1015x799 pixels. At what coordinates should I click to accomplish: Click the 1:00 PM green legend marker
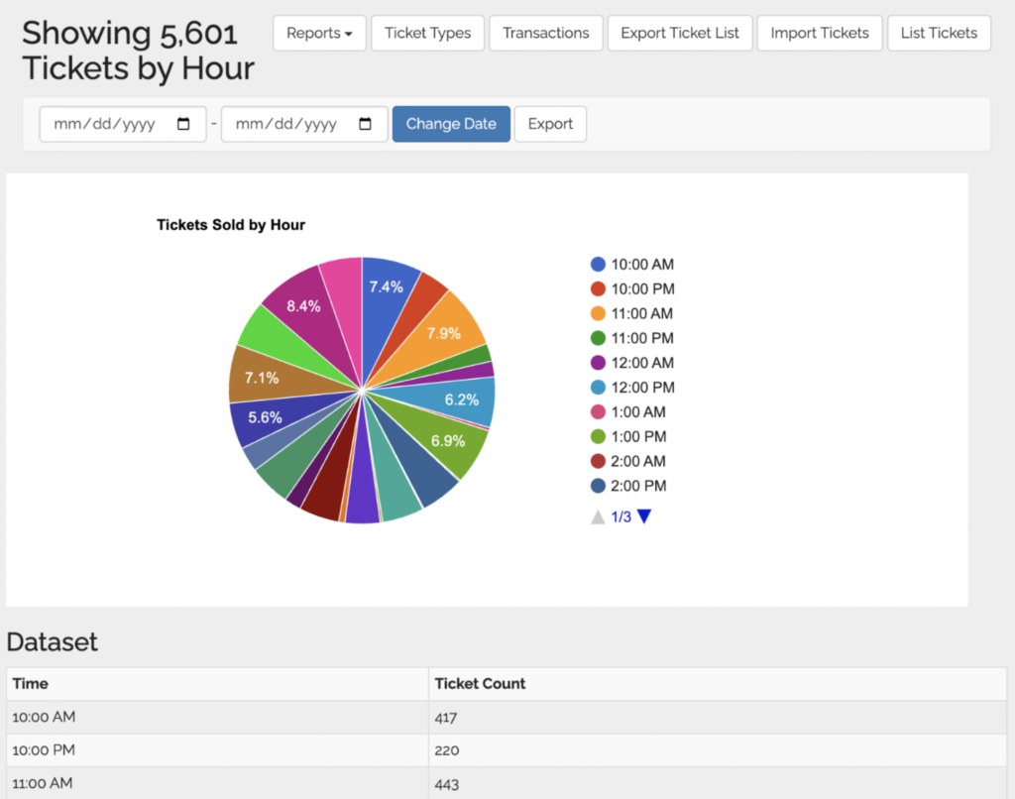(598, 436)
